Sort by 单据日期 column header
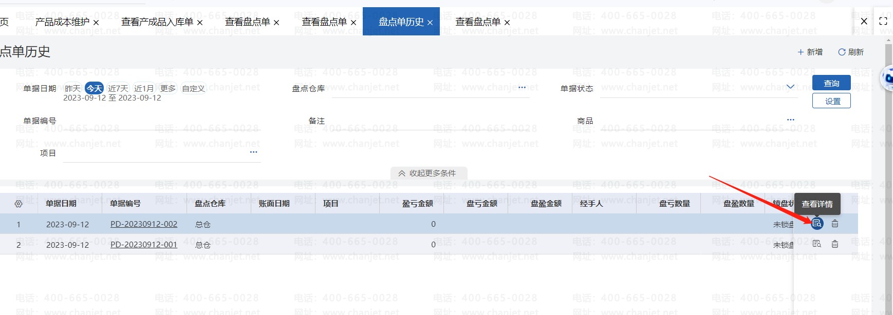 pos(61,204)
